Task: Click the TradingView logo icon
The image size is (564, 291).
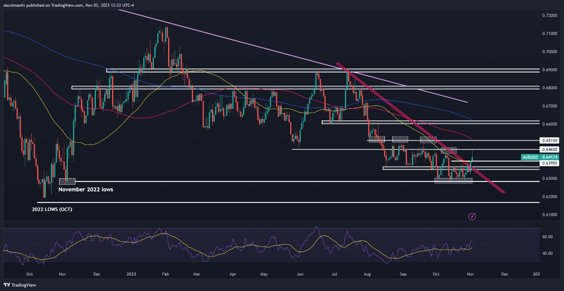Action: tap(7, 285)
